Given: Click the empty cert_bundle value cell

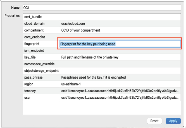Looking at the screenshot, I should coord(120,17).
